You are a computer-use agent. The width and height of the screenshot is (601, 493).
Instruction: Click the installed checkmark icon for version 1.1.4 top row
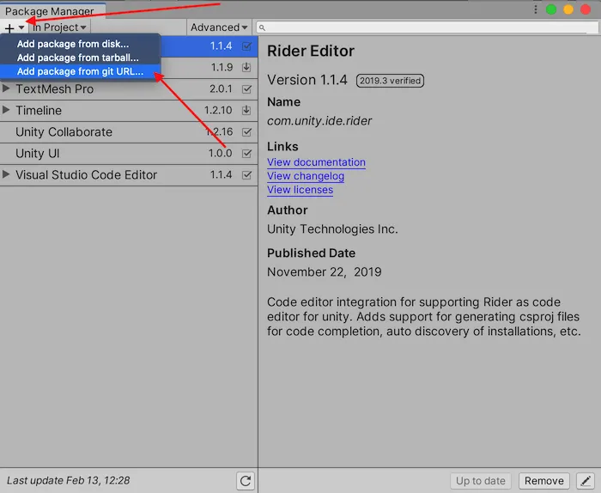click(x=246, y=46)
